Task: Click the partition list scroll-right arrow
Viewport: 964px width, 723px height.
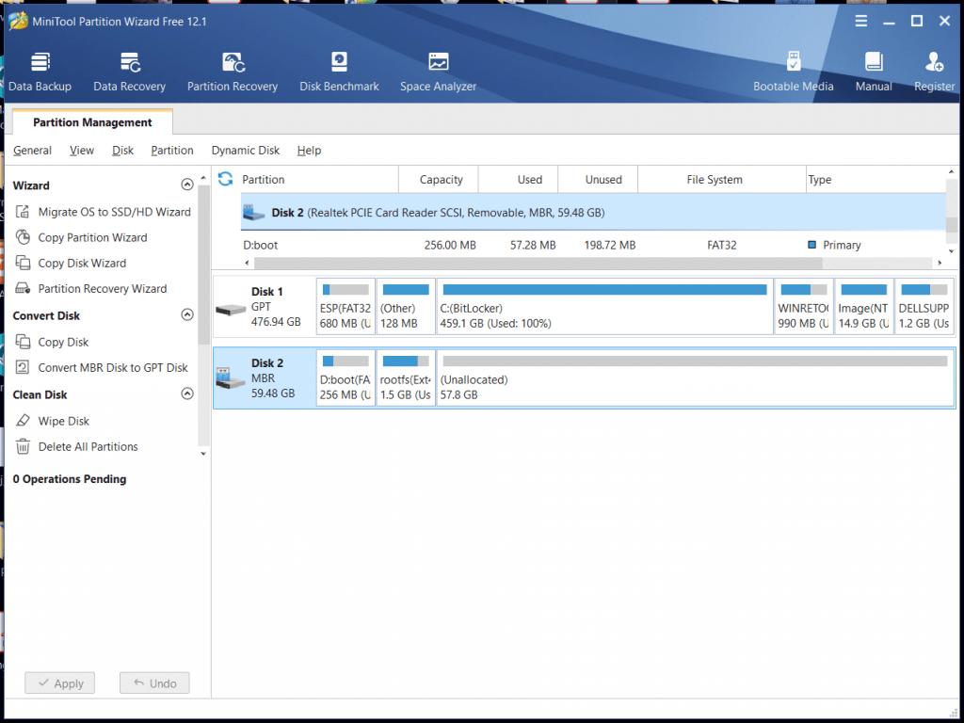Action: pos(940,264)
